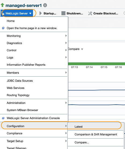Click the arrow next to Diagnostics

coord(66,43)
